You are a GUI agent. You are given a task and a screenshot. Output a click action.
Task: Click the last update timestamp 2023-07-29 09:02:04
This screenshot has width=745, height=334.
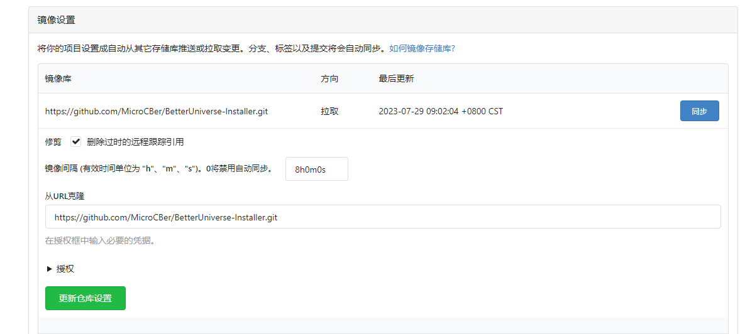tap(441, 112)
